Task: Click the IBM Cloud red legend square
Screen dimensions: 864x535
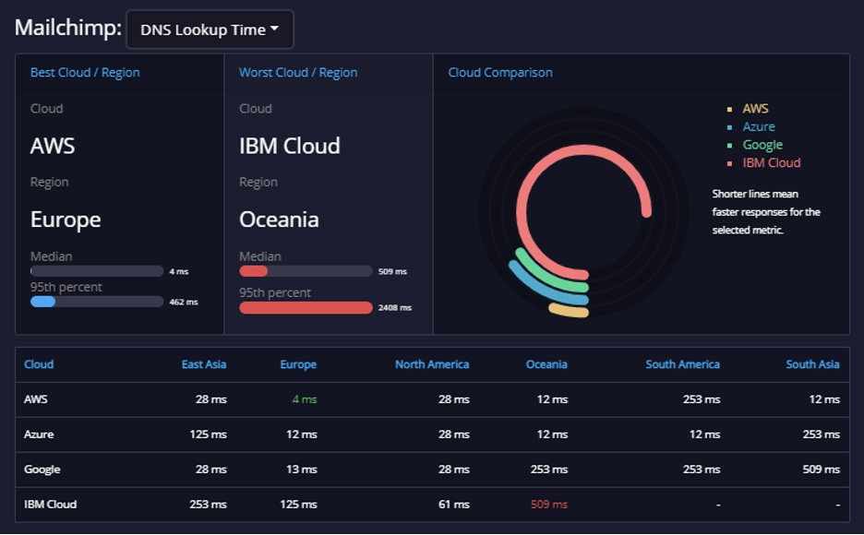Action: click(729, 163)
